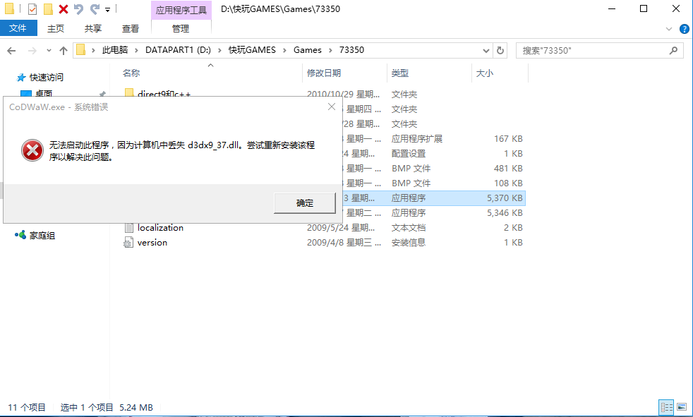Click the direct9和c++ folder icon
Viewport: 693px width, 417px height.
tap(129, 92)
